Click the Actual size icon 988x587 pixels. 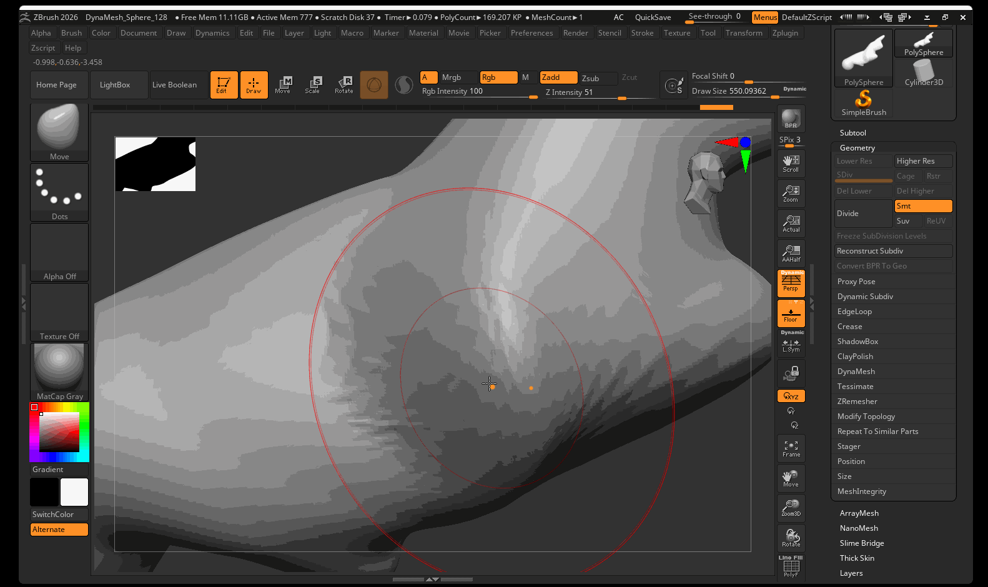[x=791, y=224]
